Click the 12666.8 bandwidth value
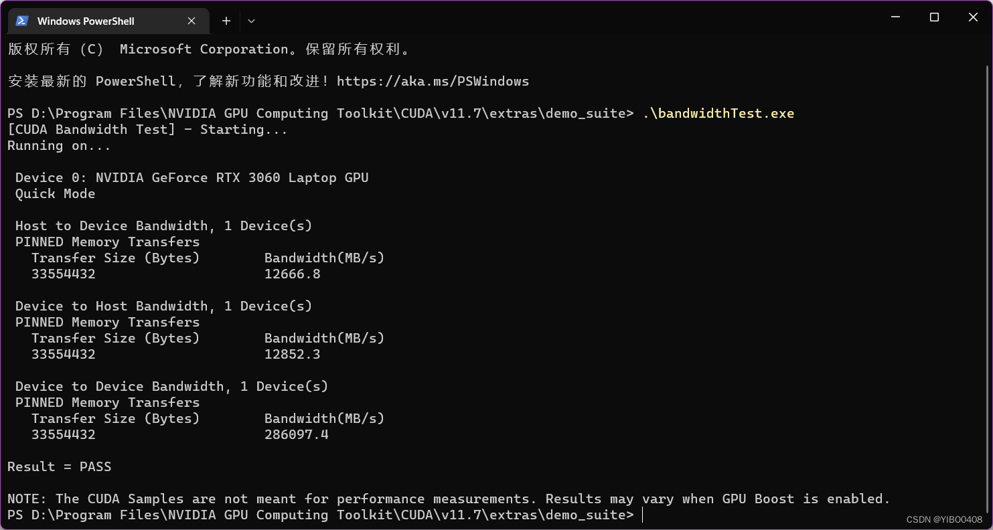Image resolution: width=993 pixels, height=530 pixels. [x=292, y=274]
